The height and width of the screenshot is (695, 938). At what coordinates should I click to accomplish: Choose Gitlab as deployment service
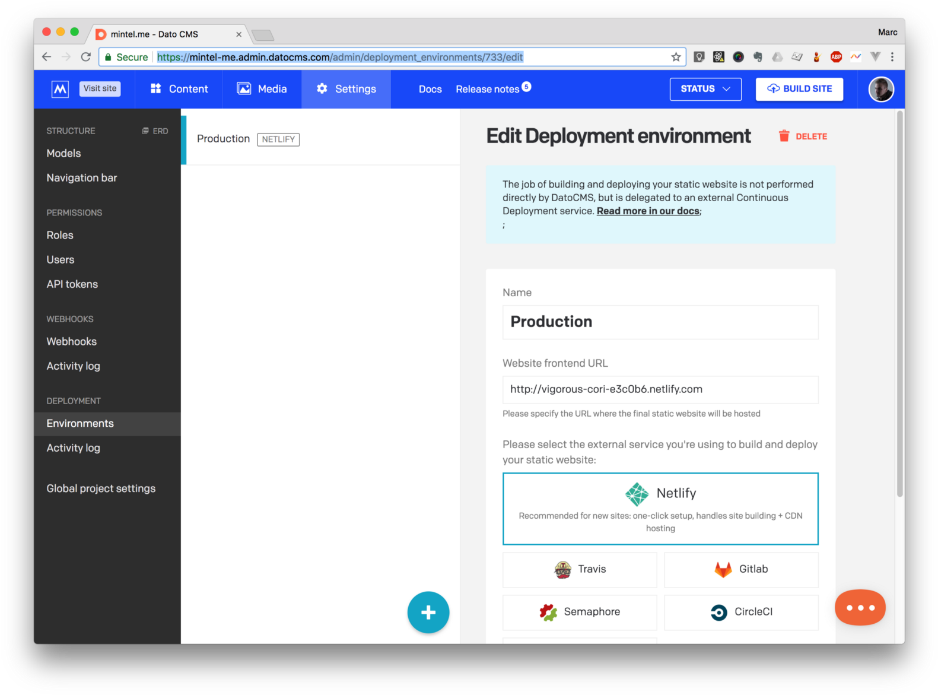tap(741, 570)
